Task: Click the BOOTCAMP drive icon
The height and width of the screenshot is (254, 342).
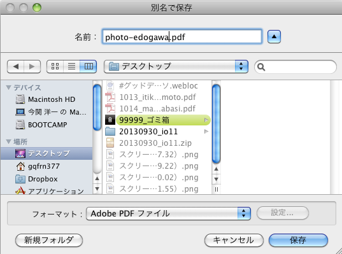Action: [x=20, y=125]
